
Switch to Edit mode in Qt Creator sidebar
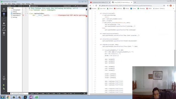pyautogui.click(x=4, y=14)
